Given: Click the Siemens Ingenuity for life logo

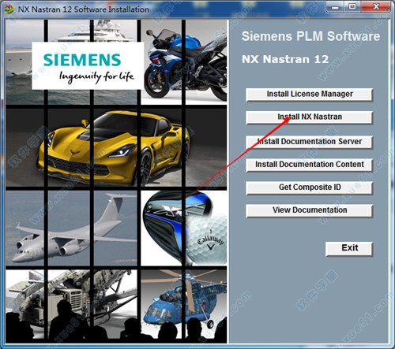Looking at the screenshot, I should click(88, 65).
